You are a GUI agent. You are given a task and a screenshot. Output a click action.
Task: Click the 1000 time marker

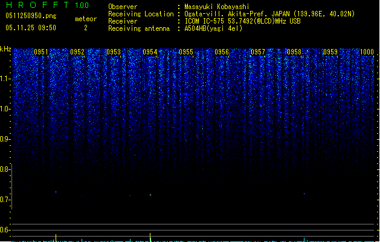click(367, 52)
